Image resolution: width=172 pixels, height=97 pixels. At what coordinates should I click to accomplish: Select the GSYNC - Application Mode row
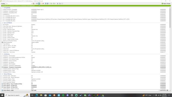coord(85,29)
